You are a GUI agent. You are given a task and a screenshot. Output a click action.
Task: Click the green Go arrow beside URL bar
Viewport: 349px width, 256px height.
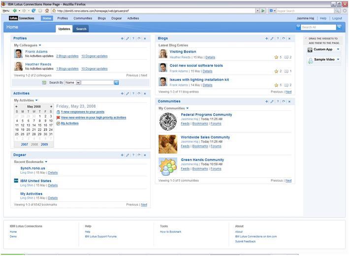tap(263, 11)
